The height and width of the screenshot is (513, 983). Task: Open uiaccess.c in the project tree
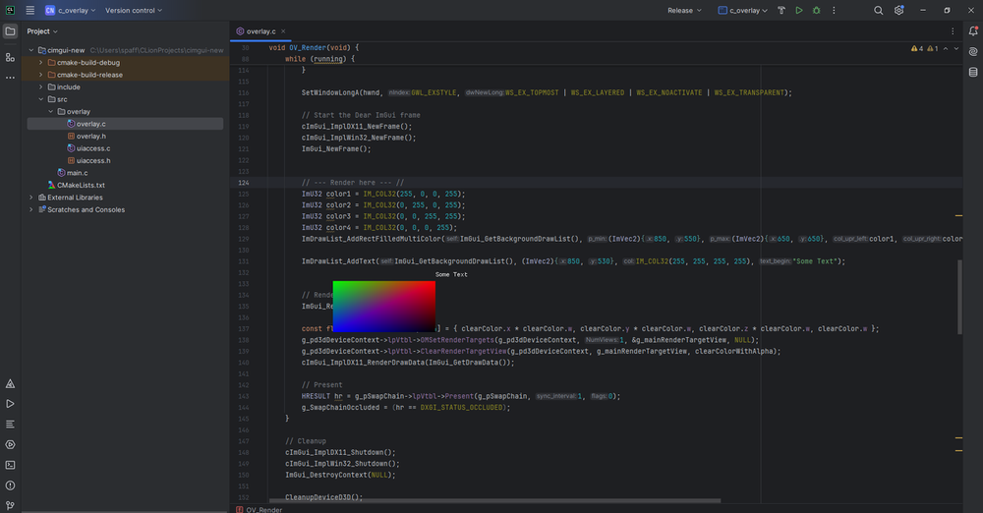tap(91, 148)
